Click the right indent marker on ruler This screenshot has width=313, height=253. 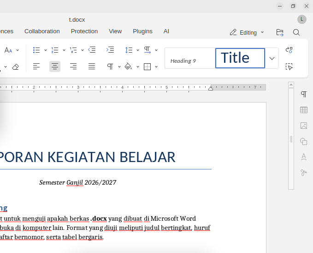point(211,88)
